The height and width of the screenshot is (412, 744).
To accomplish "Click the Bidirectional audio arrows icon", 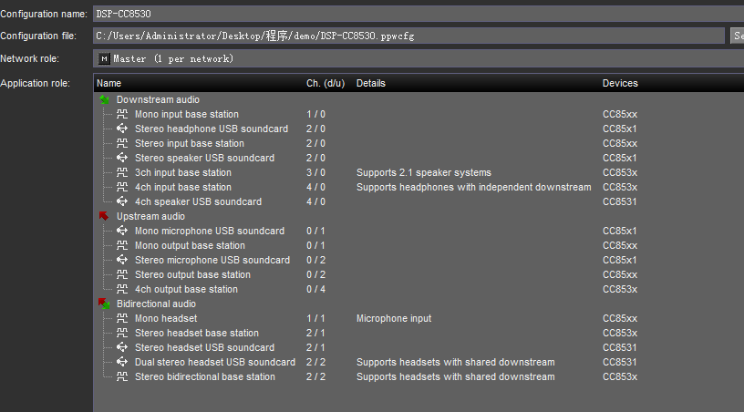I will (104, 304).
